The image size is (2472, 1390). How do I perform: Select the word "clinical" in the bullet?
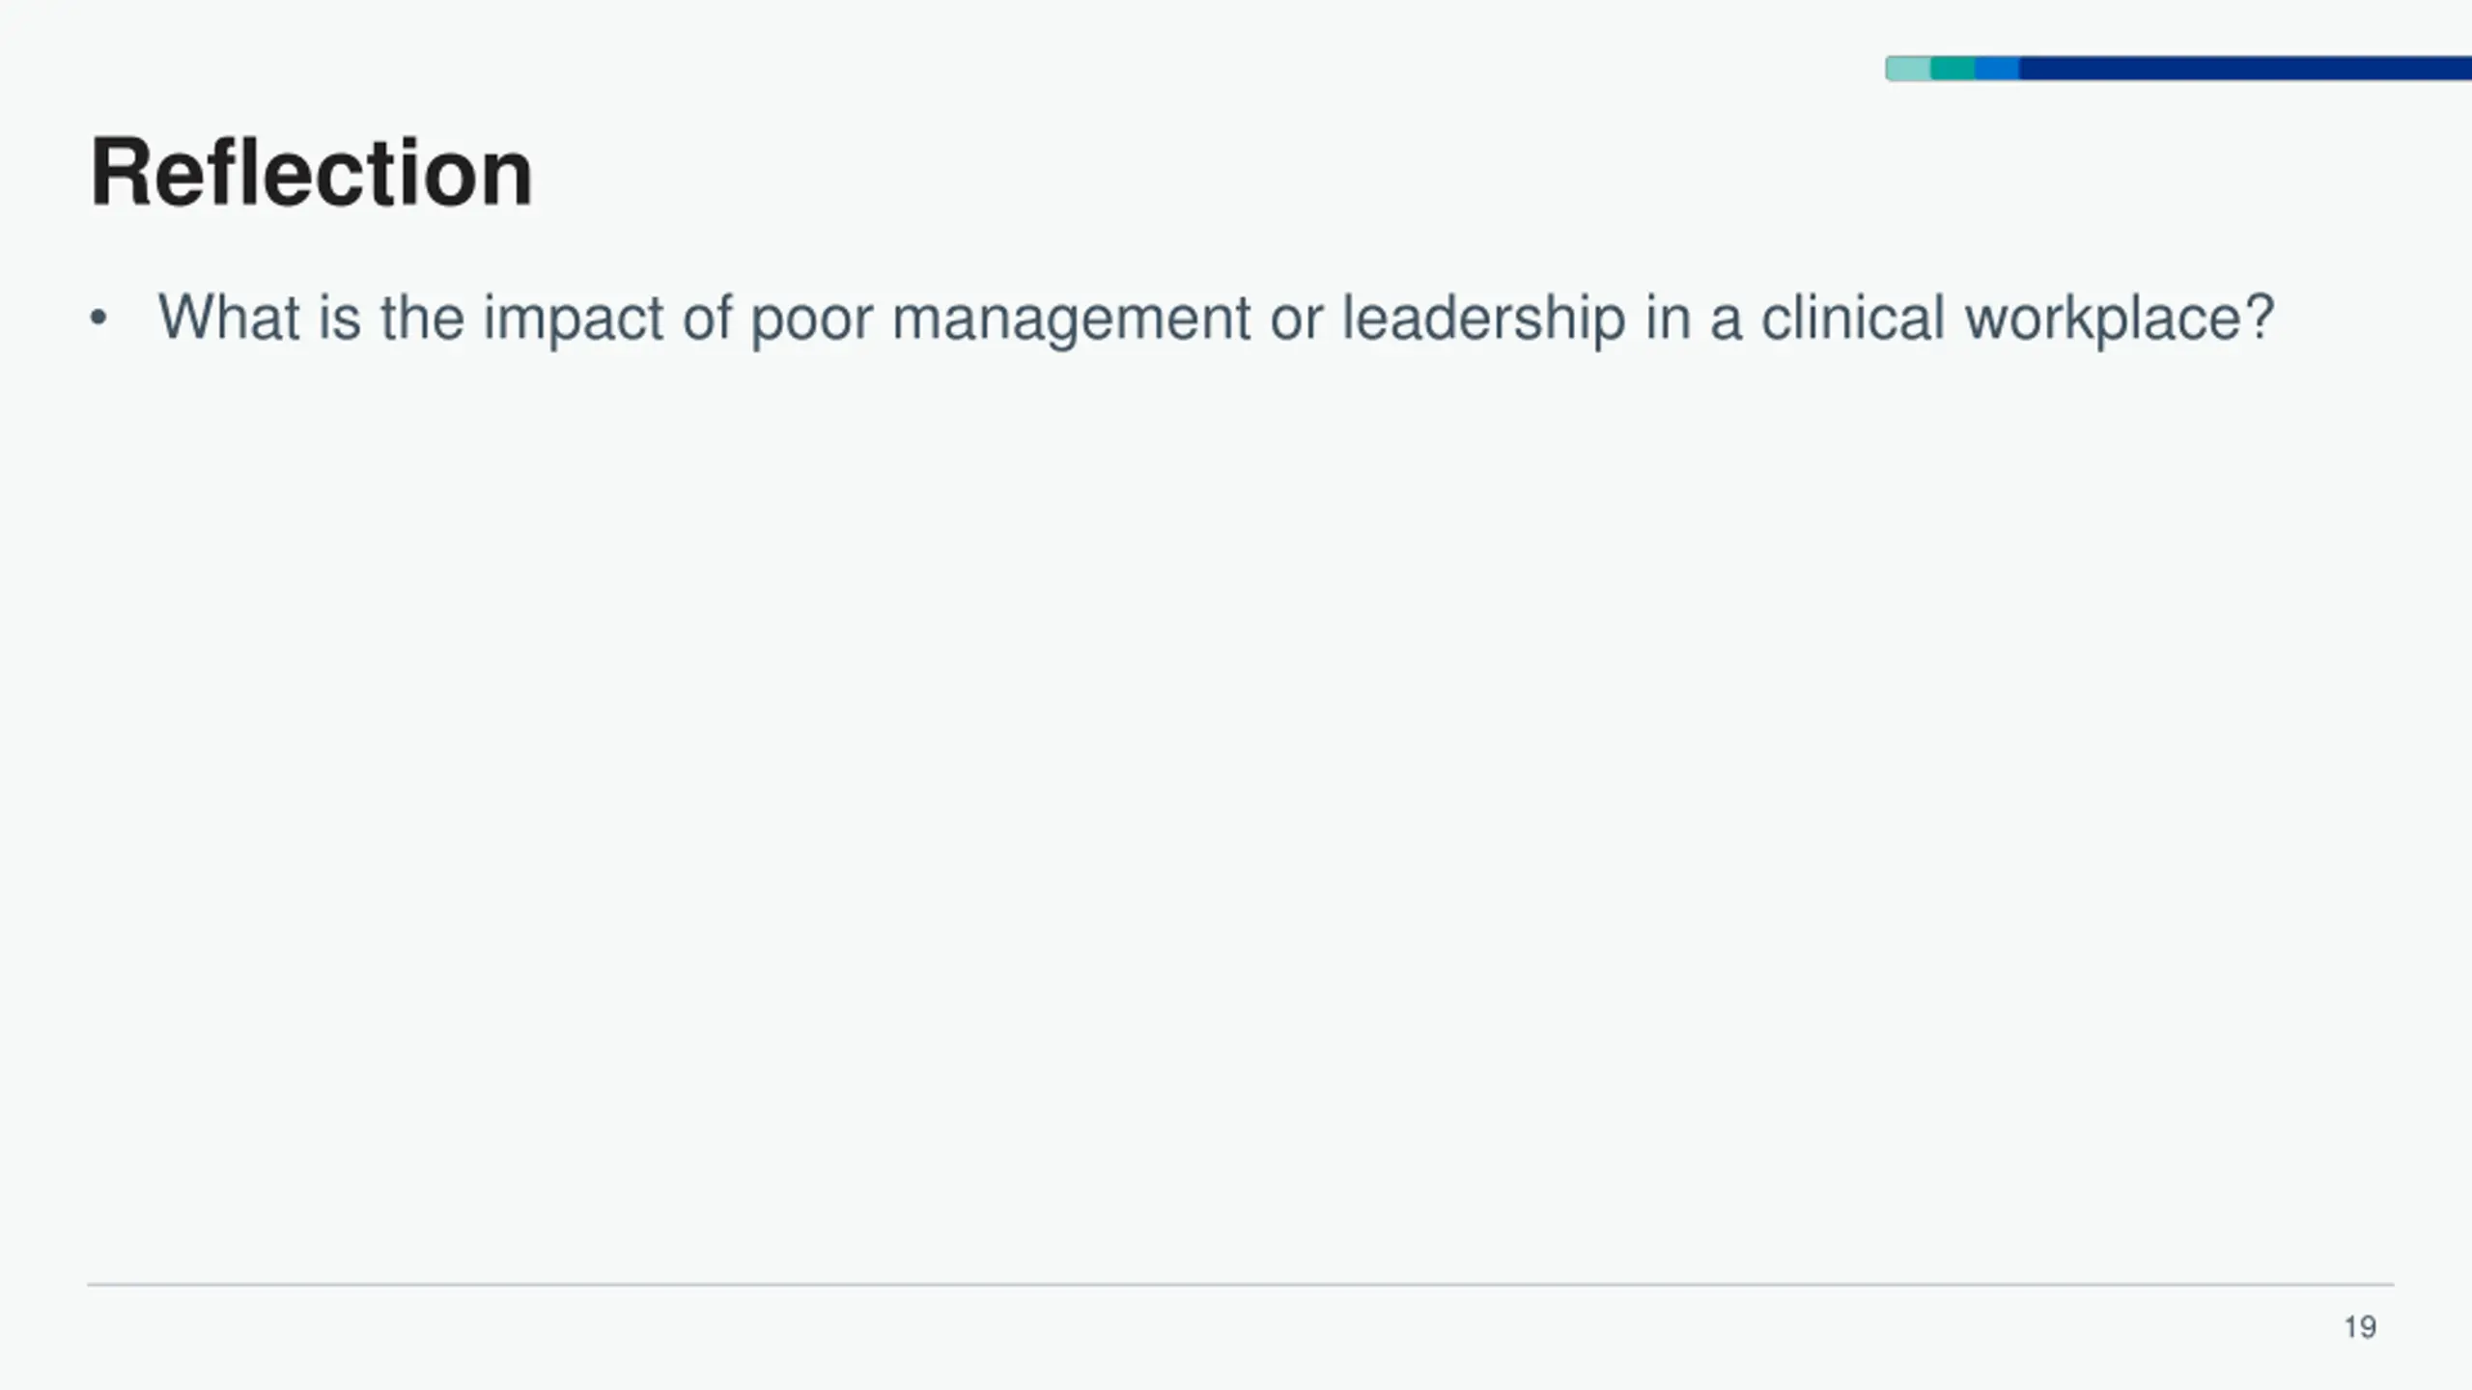(x=1852, y=318)
